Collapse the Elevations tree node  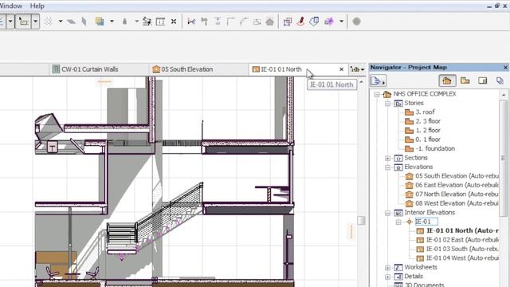click(388, 167)
